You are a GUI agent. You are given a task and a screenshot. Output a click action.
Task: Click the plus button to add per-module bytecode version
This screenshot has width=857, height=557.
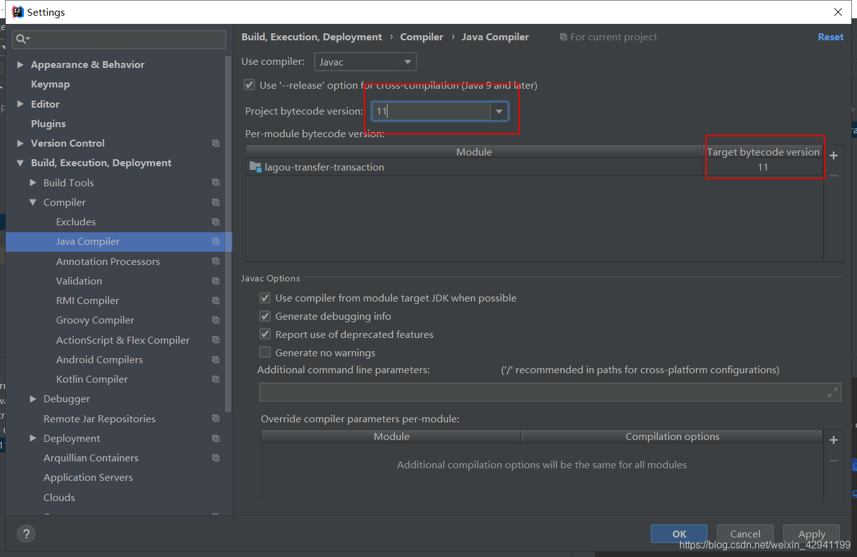pyautogui.click(x=834, y=155)
